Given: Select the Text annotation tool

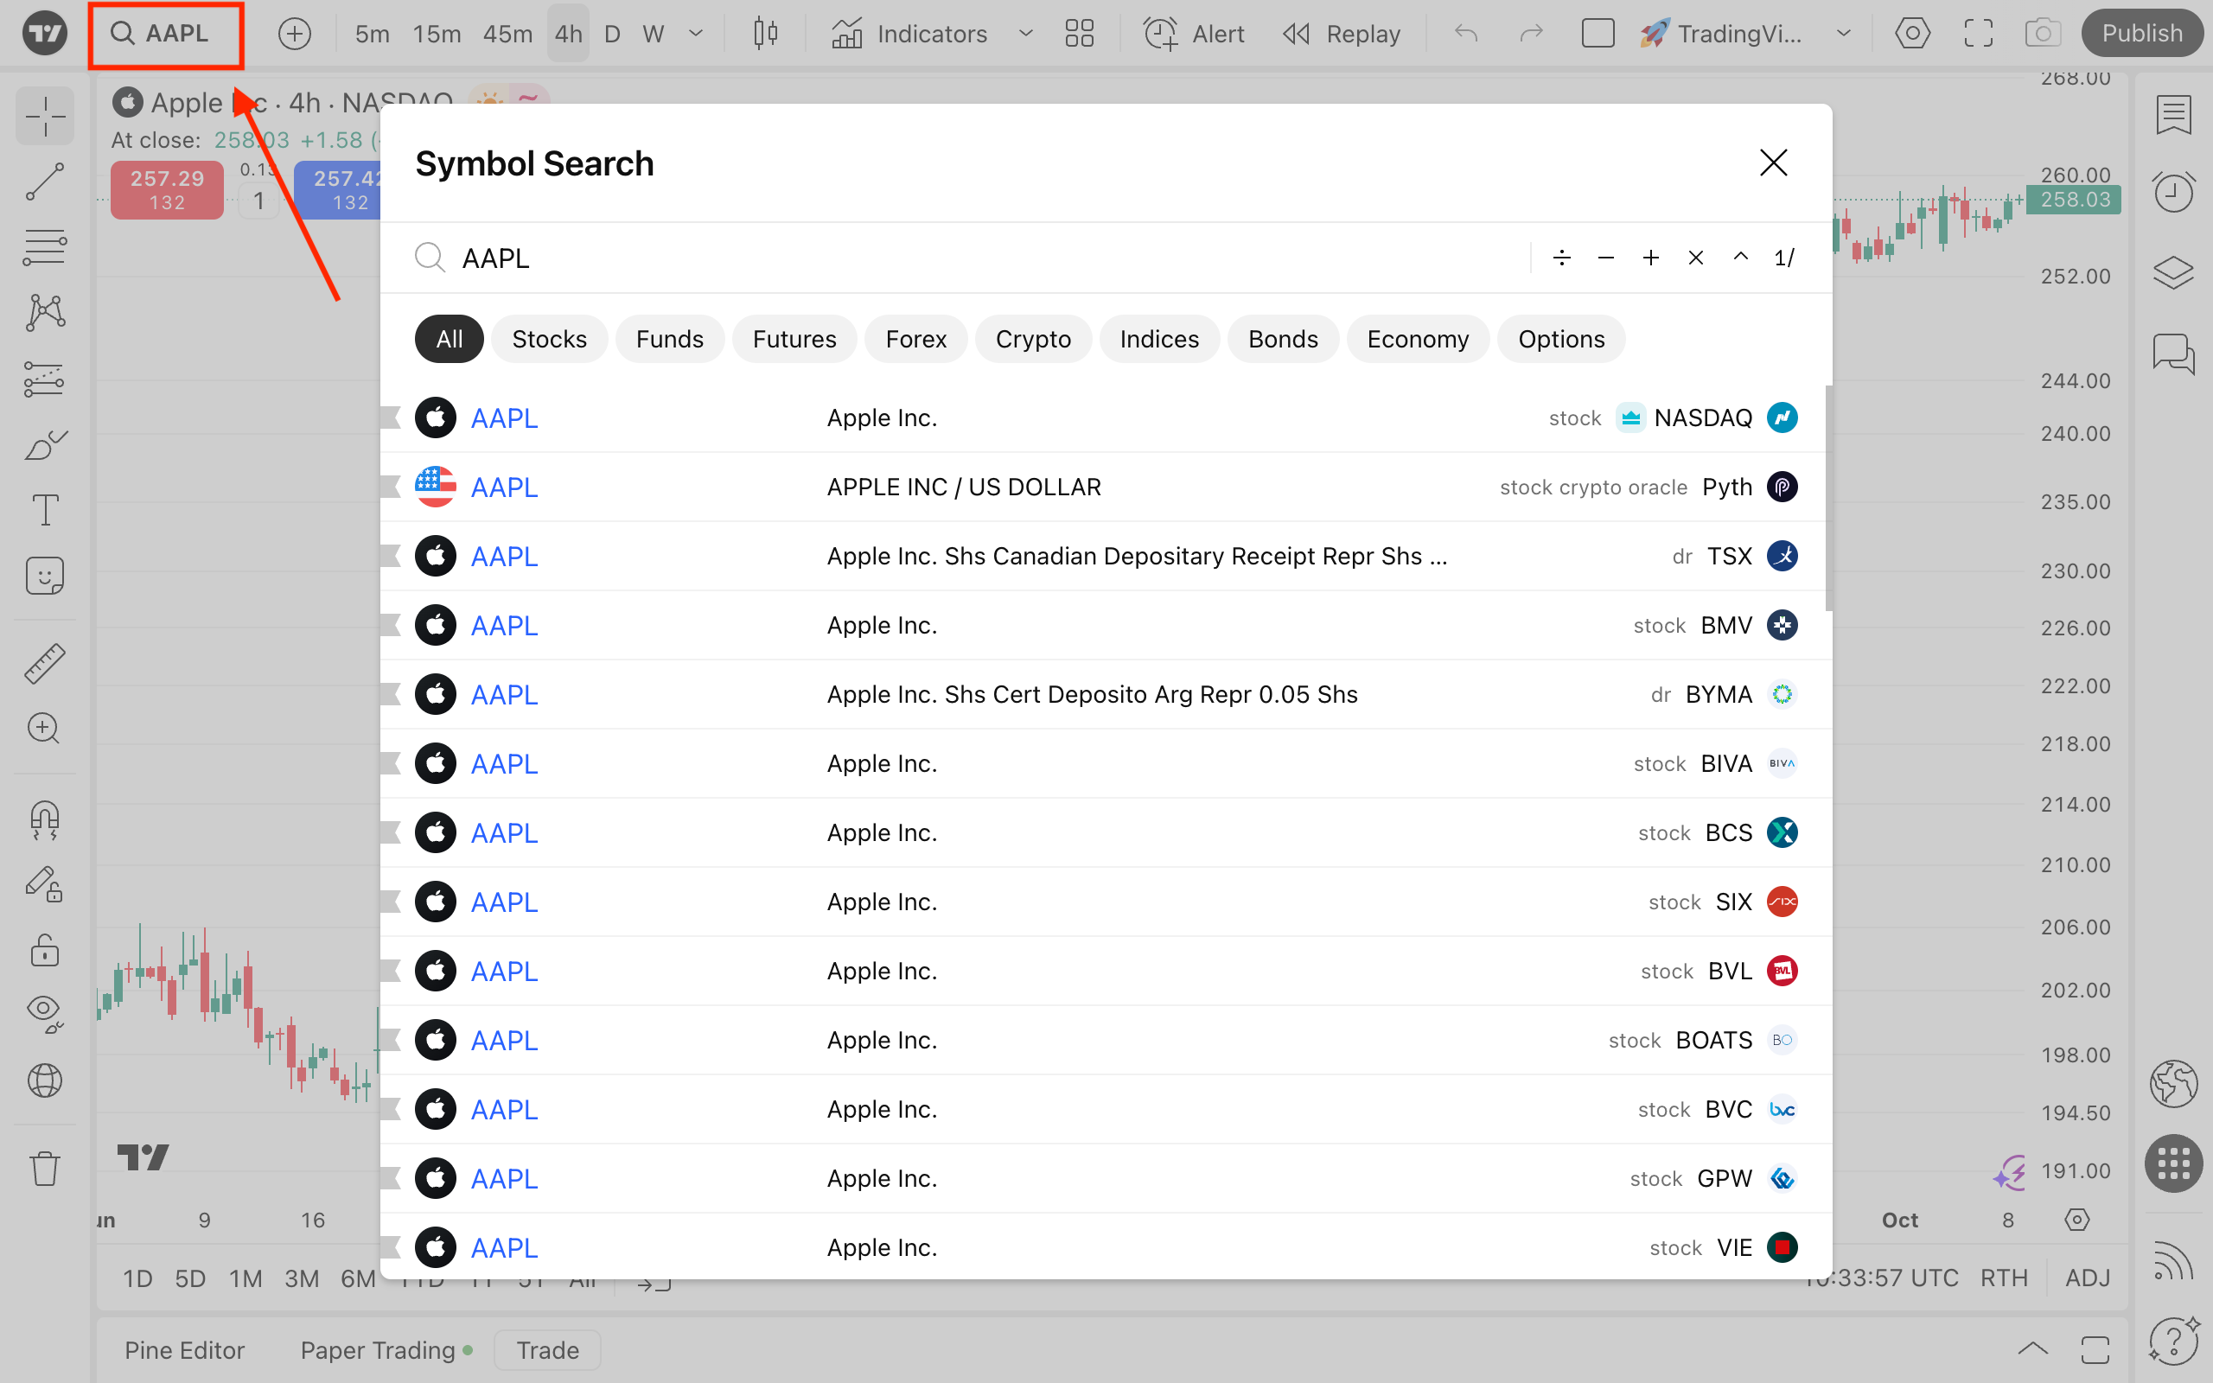Looking at the screenshot, I should (x=44, y=509).
